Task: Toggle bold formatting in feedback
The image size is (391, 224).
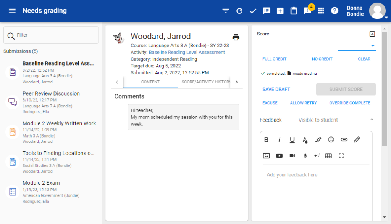Action: click(x=267, y=140)
